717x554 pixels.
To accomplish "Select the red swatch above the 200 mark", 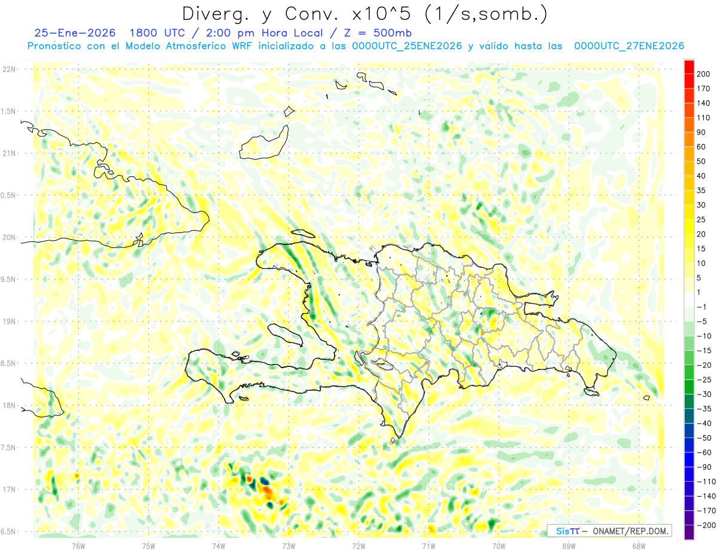I will (x=689, y=67).
